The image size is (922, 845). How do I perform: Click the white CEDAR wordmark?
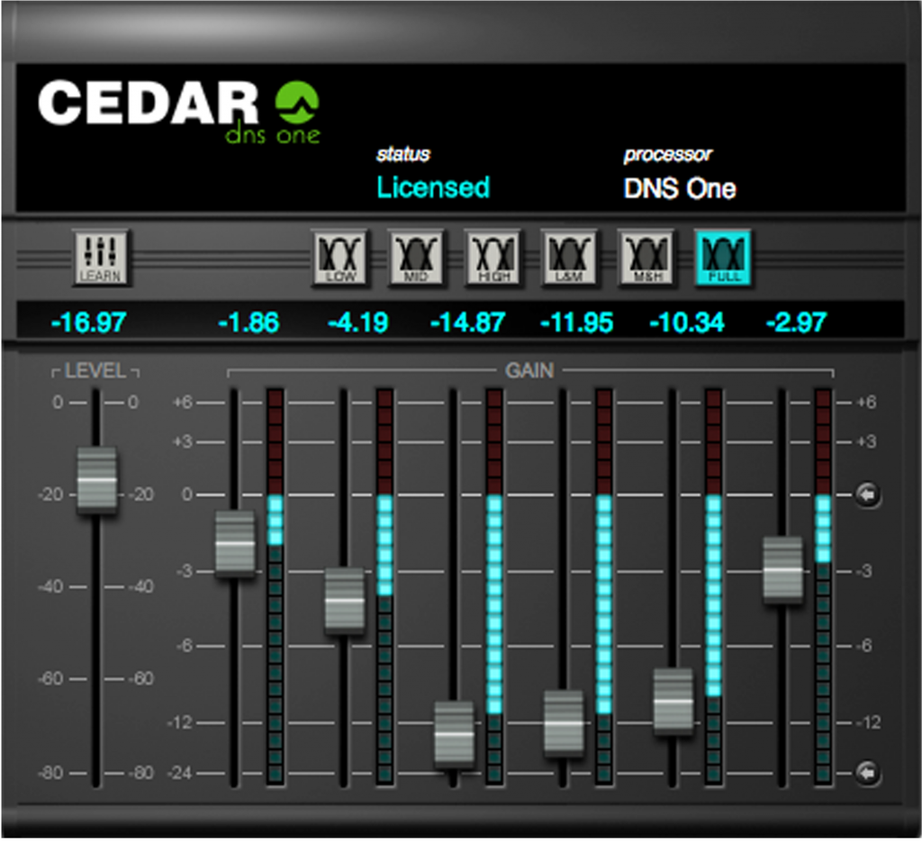click(x=149, y=103)
